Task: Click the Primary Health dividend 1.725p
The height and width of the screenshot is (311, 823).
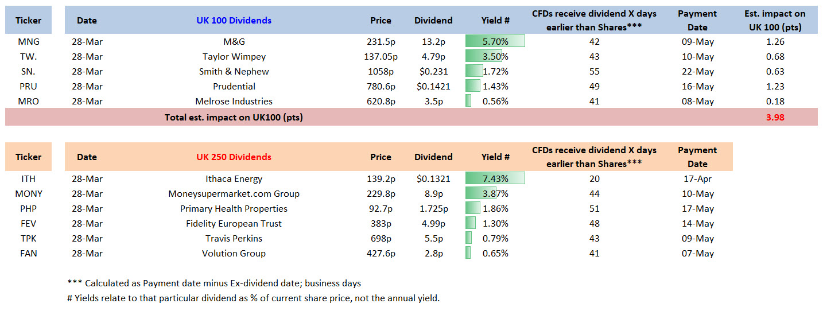Action: (433, 208)
